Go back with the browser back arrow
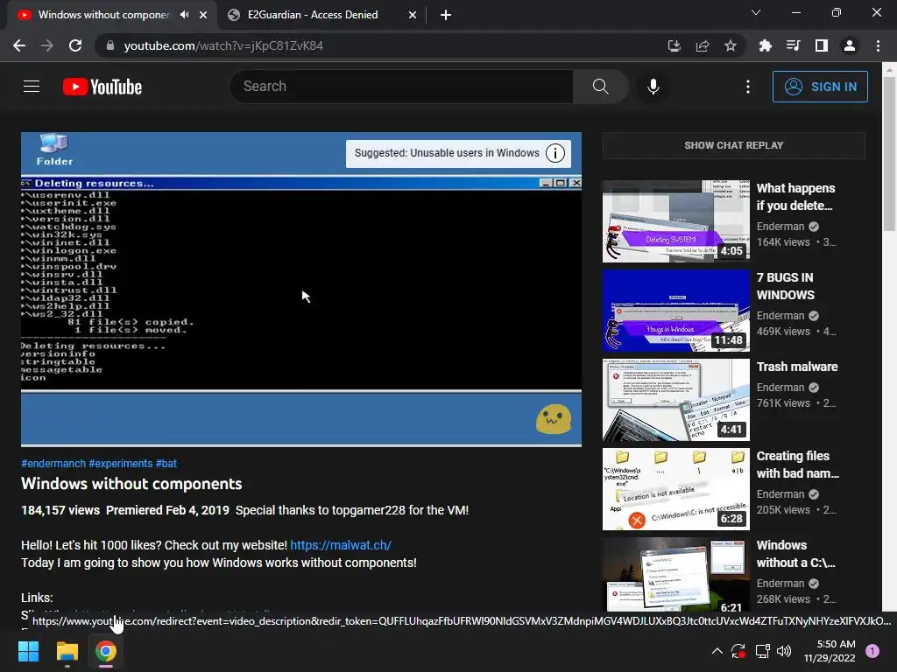Viewport: 897px width, 672px height. pyautogui.click(x=19, y=45)
